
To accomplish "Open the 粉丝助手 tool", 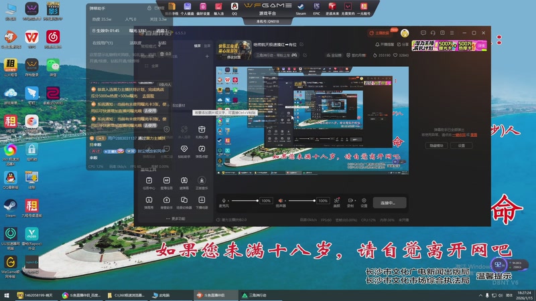I will [184, 151].
